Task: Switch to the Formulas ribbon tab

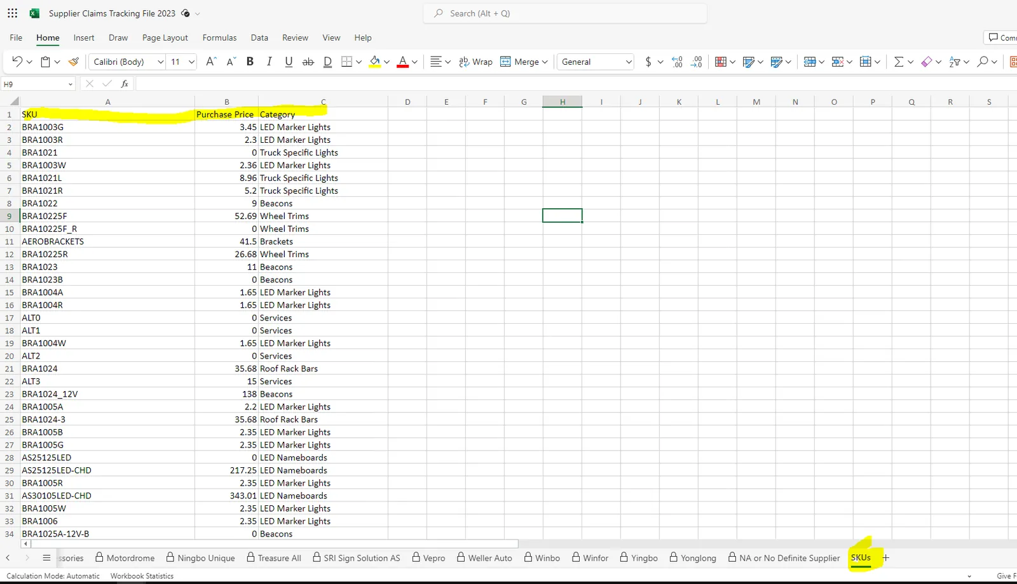Action: 219,37
